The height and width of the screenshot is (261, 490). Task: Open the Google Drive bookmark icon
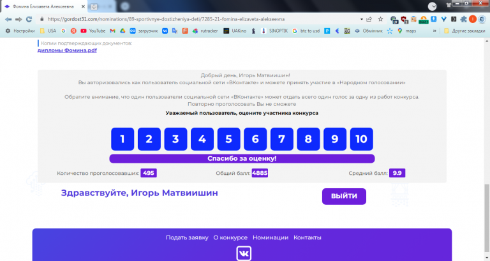[122, 31]
